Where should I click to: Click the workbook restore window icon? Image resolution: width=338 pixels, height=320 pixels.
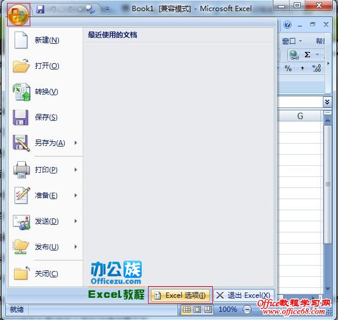click(312, 25)
